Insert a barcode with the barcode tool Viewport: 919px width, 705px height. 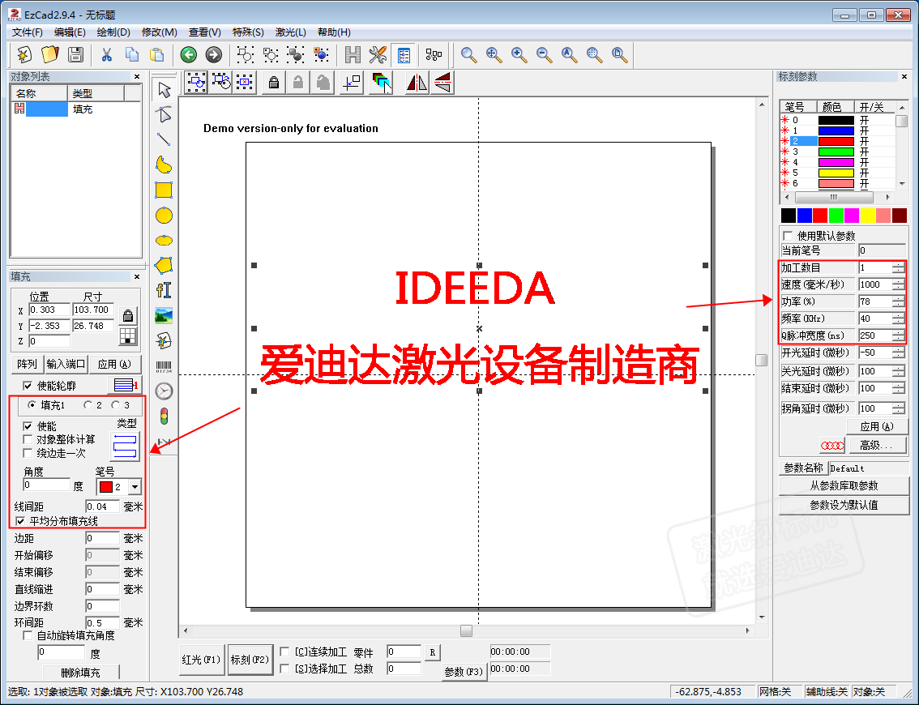164,367
